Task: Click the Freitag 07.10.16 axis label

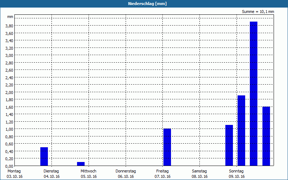Action: pyautogui.click(x=163, y=174)
